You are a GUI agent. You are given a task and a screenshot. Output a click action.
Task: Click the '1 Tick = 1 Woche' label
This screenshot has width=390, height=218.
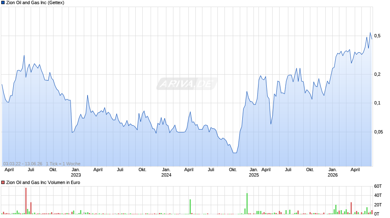click(63, 164)
